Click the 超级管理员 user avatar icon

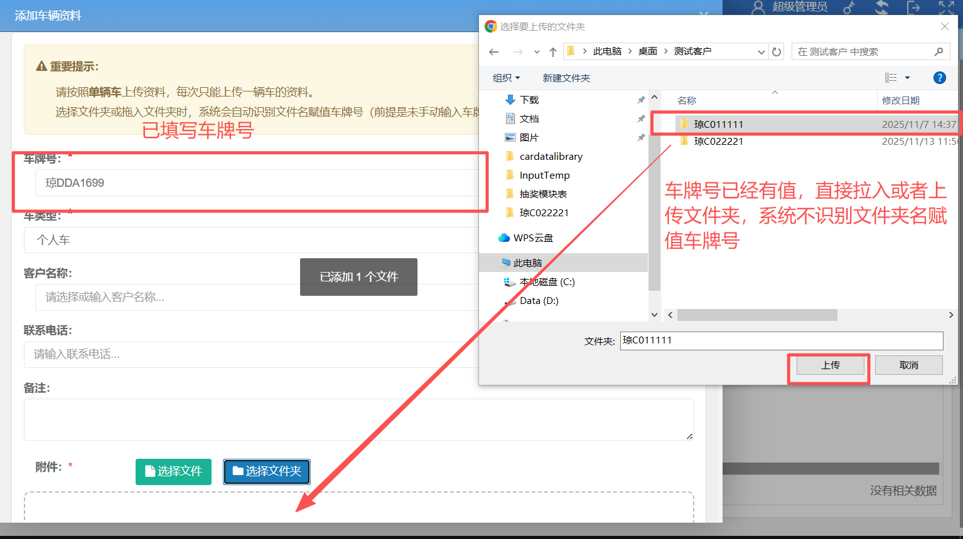(x=758, y=8)
